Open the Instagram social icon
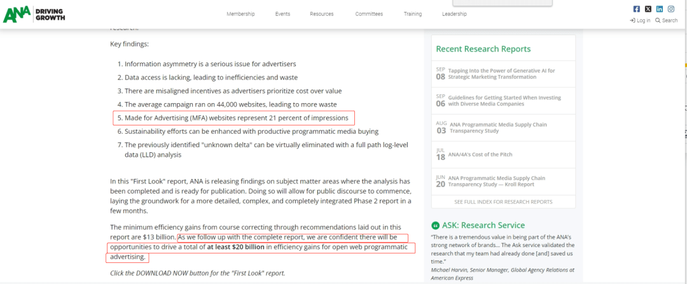This screenshot has height=284, width=687. point(671,9)
